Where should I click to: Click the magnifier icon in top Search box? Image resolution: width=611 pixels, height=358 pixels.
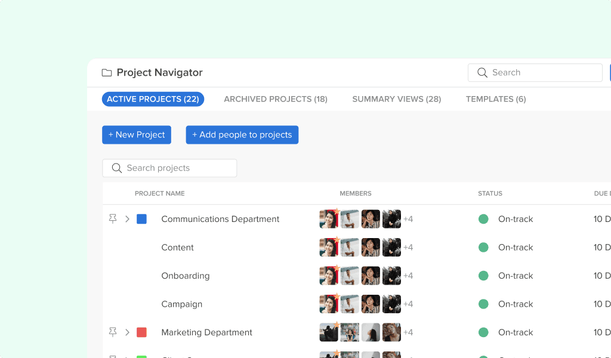pyautogui.click(x=482, y=72)
